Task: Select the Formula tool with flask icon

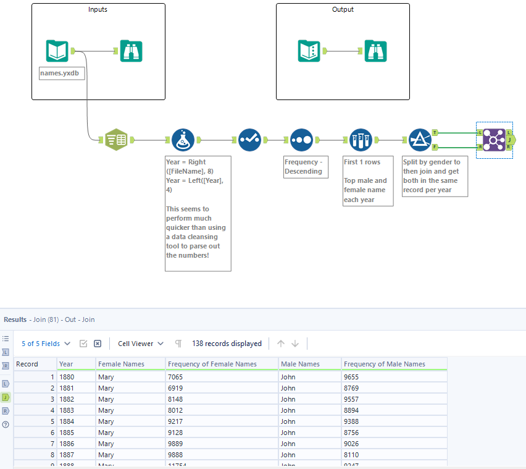Action: pos(183,140)
